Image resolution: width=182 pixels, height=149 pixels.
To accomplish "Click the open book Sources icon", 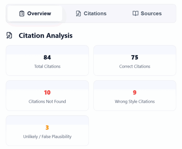I will coord(135,13).
